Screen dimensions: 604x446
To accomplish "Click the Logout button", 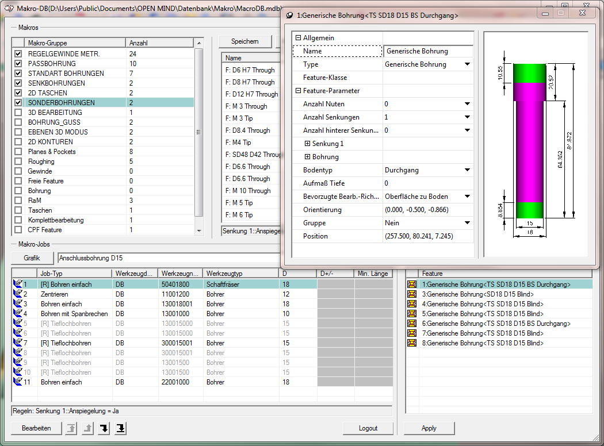I will point(368,428).
